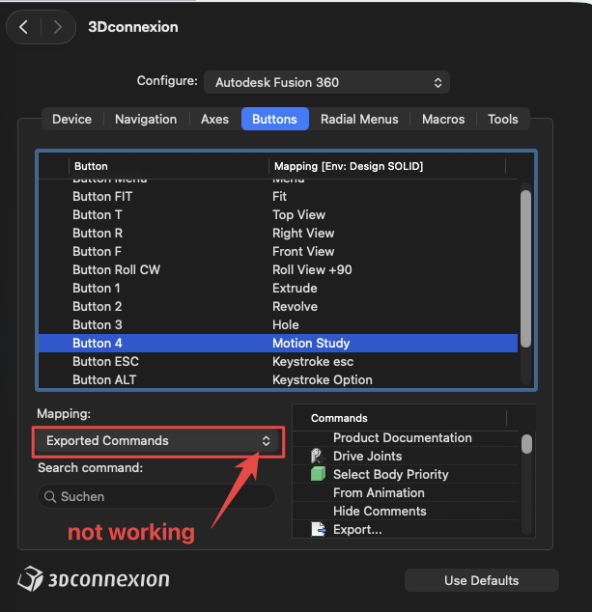This screenshot has width=592, height=612.
Task: Choose the Select Body Priority command text
Action: (x=391, y=474)
